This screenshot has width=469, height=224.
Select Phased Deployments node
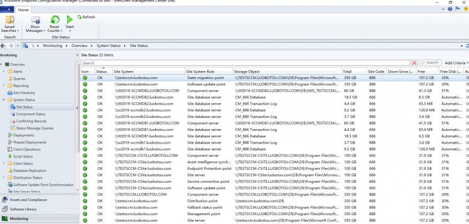(x=30, y=142)
